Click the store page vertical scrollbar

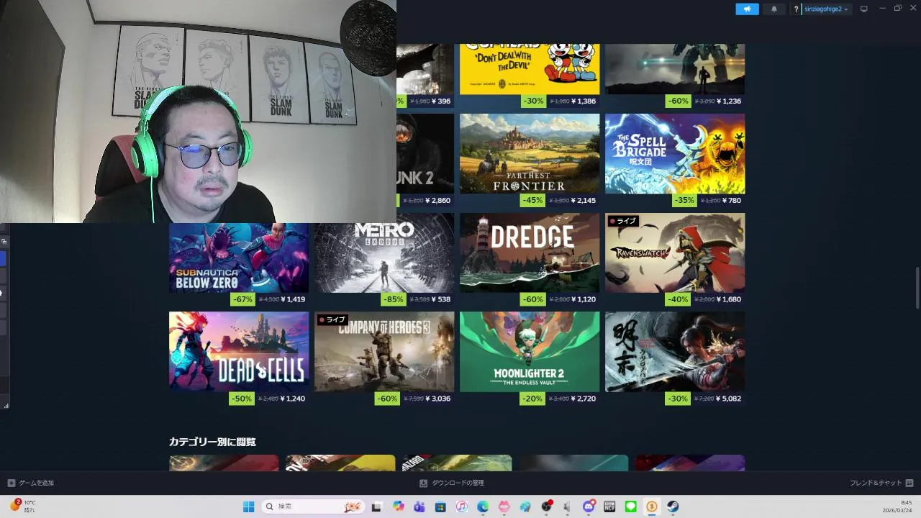pos(917,288)
